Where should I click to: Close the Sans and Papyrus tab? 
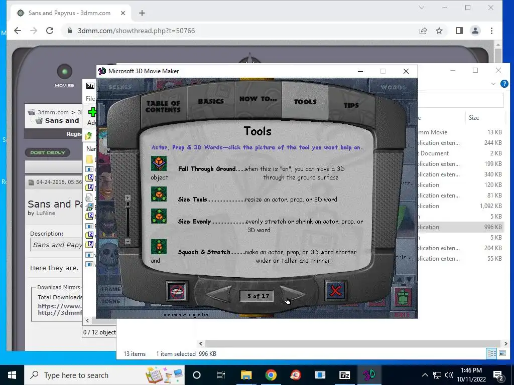tap(123, 13)
